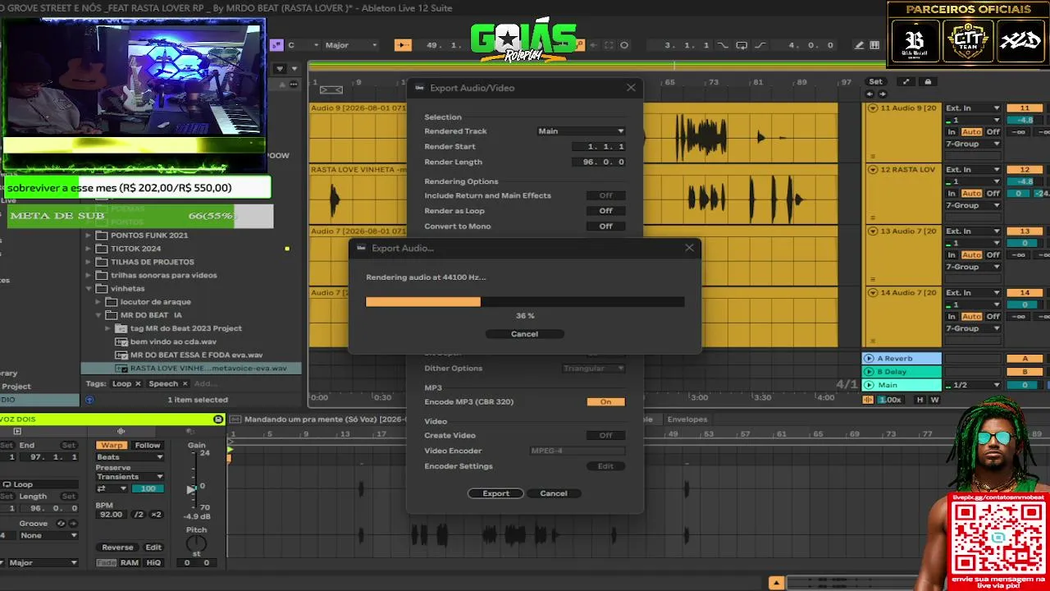Go to the previous locator arrow
1050x591 pixels.
870,94
